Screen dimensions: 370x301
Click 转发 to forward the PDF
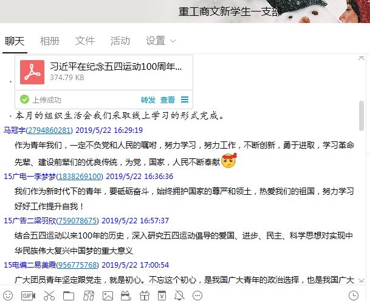tap(148, 100)
